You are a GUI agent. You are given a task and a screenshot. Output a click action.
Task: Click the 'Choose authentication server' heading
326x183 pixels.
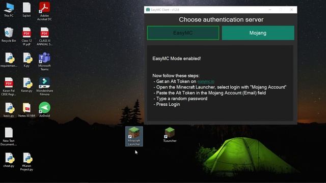[221, 19]
